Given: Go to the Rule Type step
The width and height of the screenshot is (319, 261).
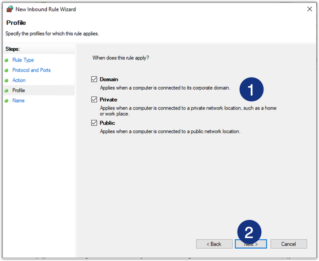Looking at the screenshot, I should [x=23, y=60].
